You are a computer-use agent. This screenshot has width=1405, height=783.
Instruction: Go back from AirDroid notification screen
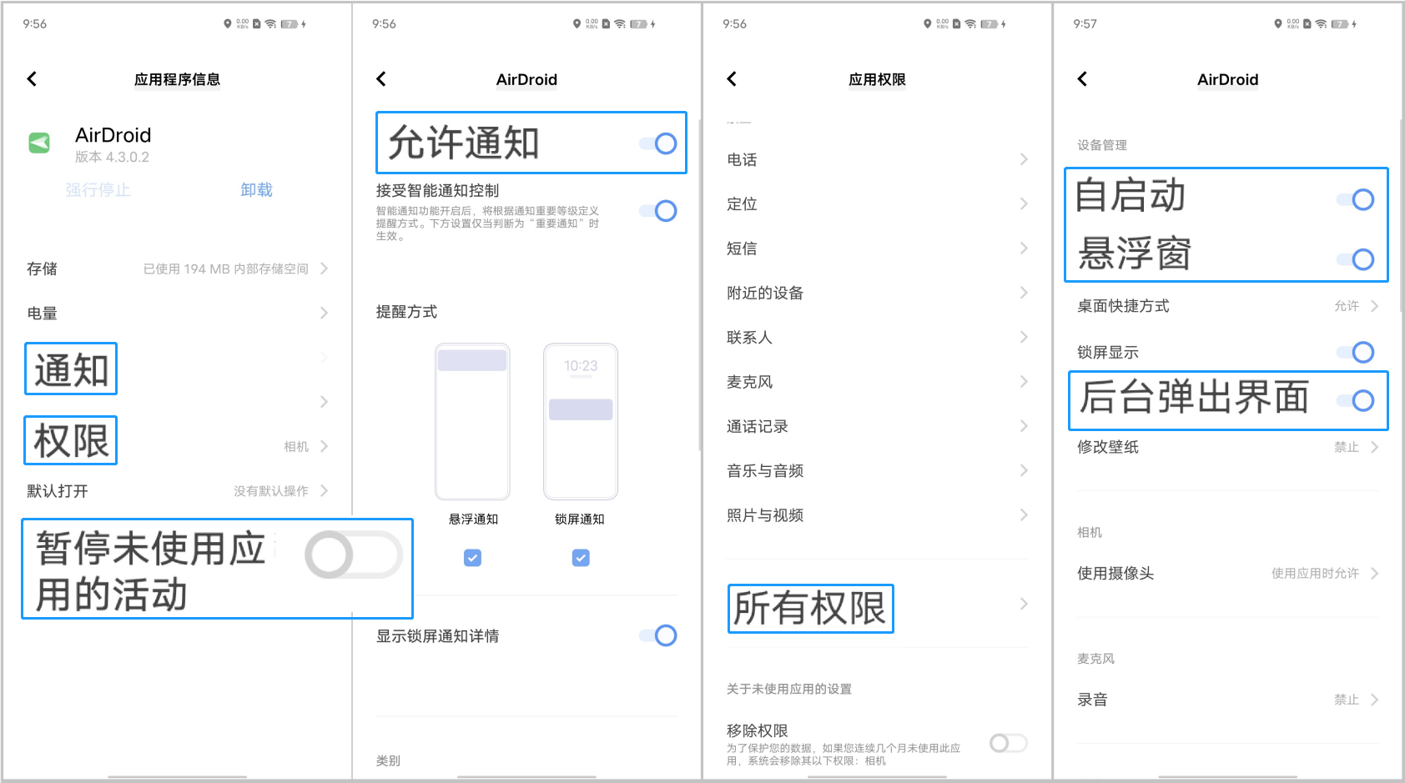(381, 79)
